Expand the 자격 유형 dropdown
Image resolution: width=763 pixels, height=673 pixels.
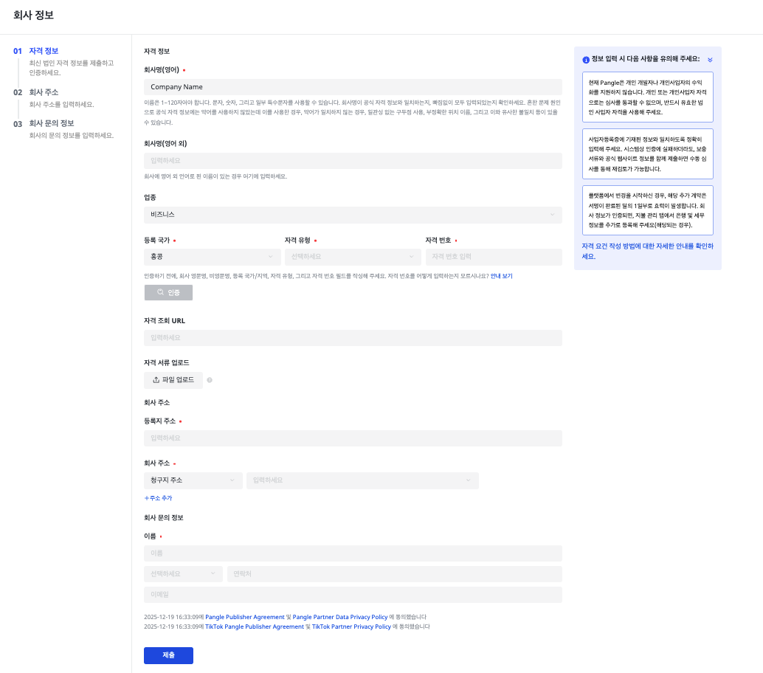pyautogui.click(x=352, y=257)
